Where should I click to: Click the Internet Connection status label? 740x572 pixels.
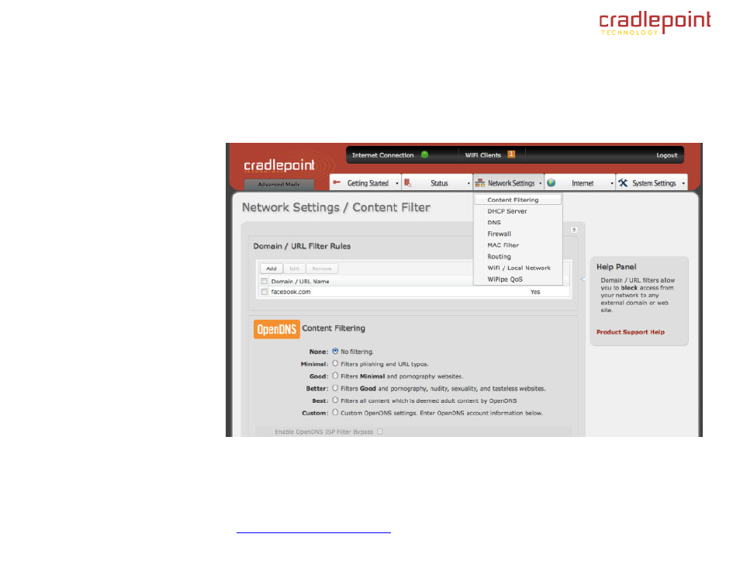(382, 155)
